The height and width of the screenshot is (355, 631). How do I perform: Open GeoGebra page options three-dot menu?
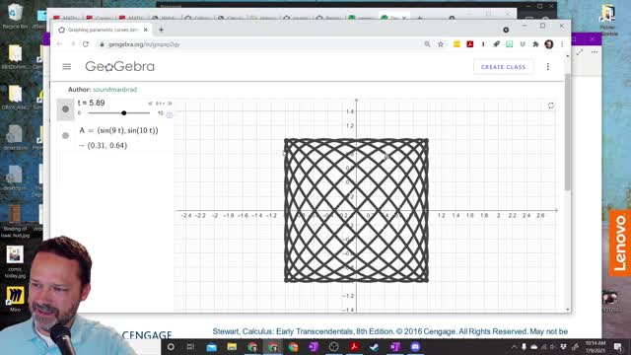[x=548, y=67]
